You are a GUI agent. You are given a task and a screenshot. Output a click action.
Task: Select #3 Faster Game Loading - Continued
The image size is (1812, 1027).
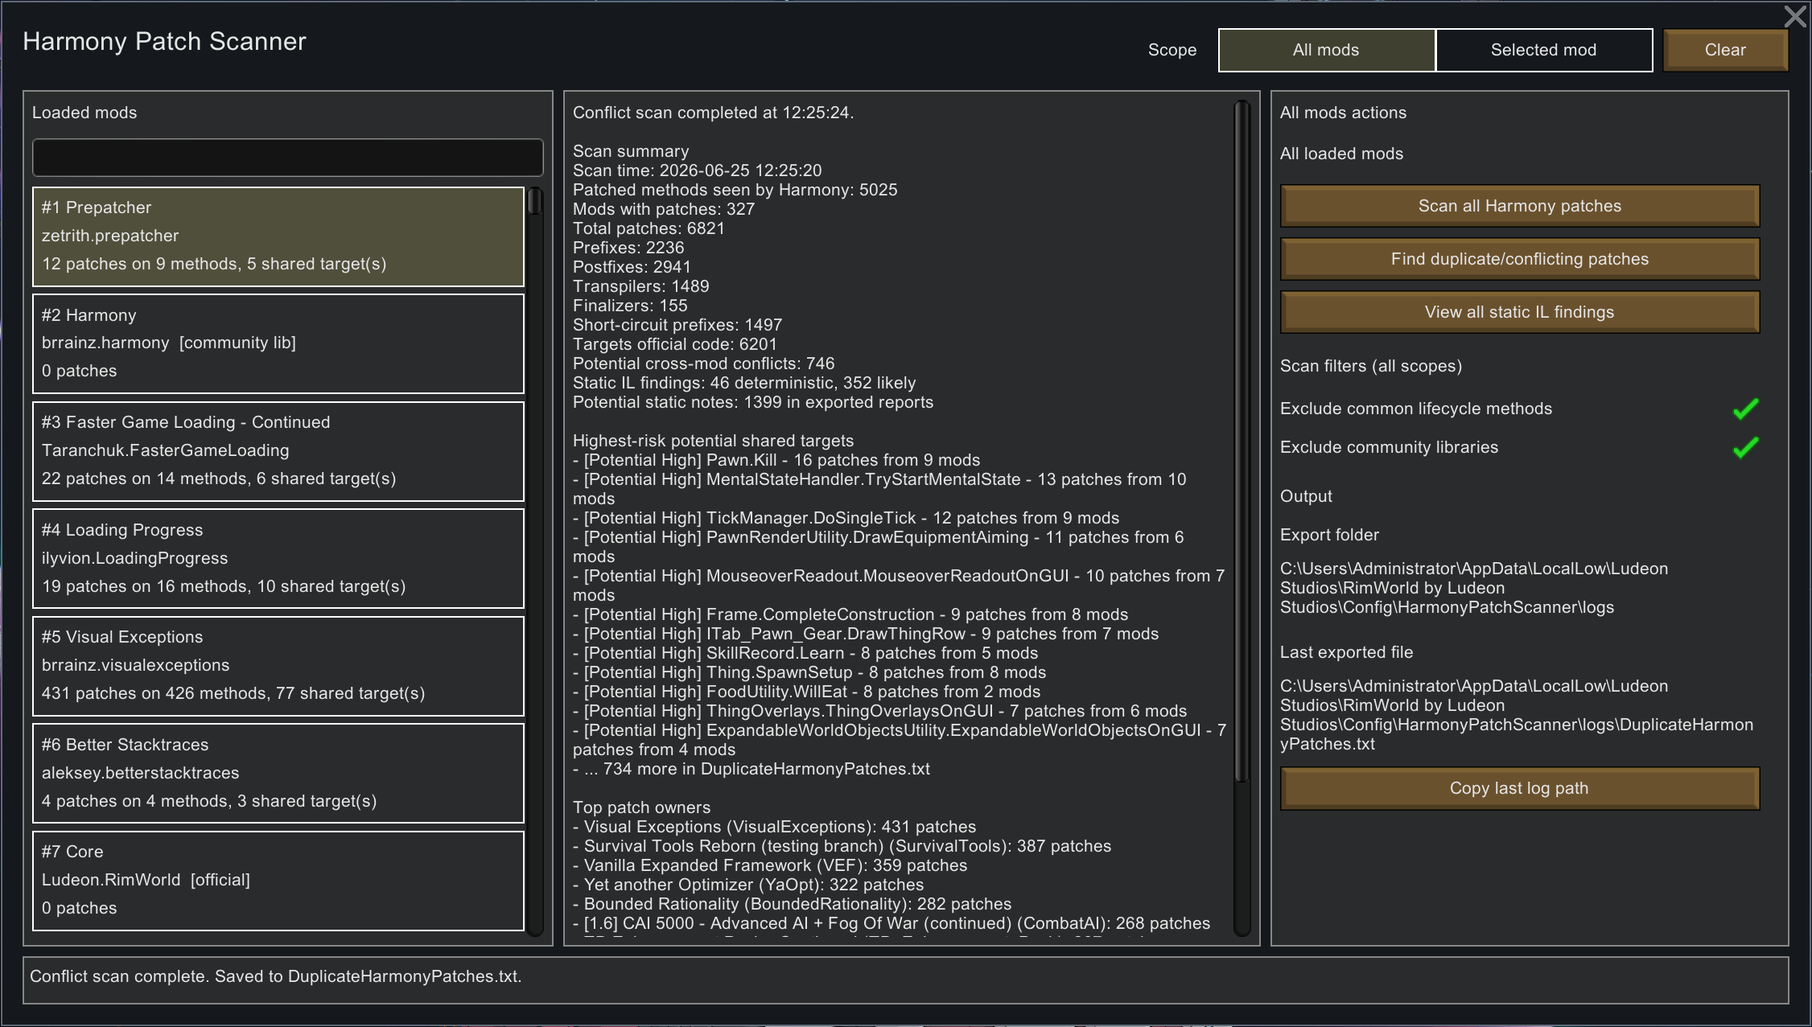click(278, 451)
